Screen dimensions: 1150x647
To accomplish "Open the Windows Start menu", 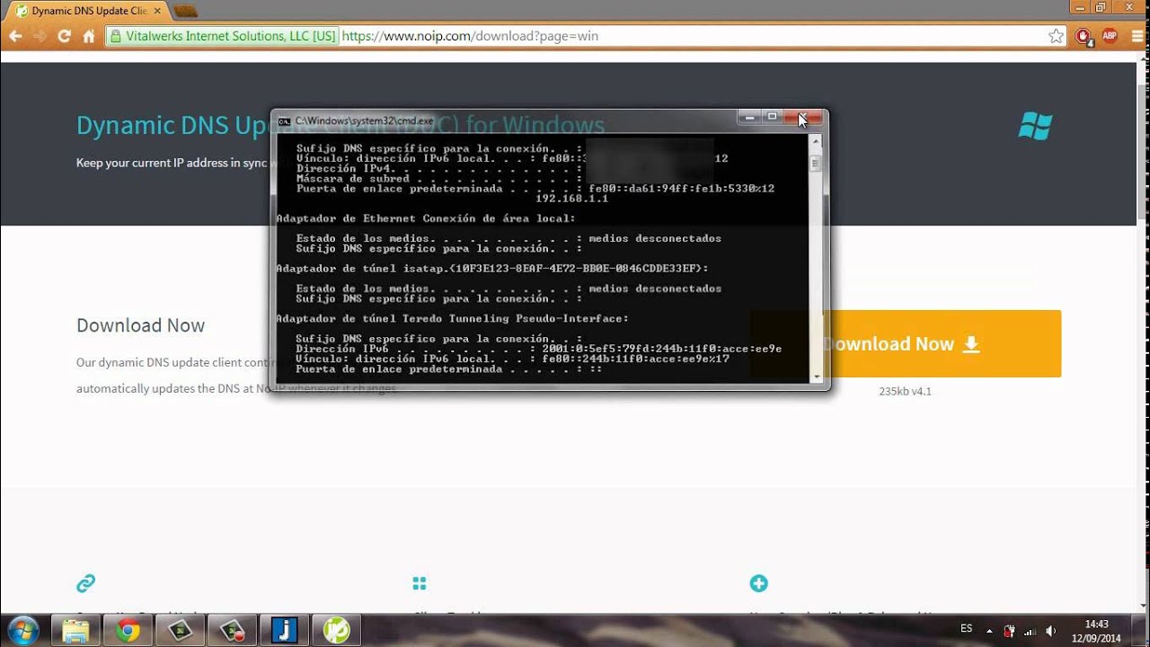I will pos(22,631).
